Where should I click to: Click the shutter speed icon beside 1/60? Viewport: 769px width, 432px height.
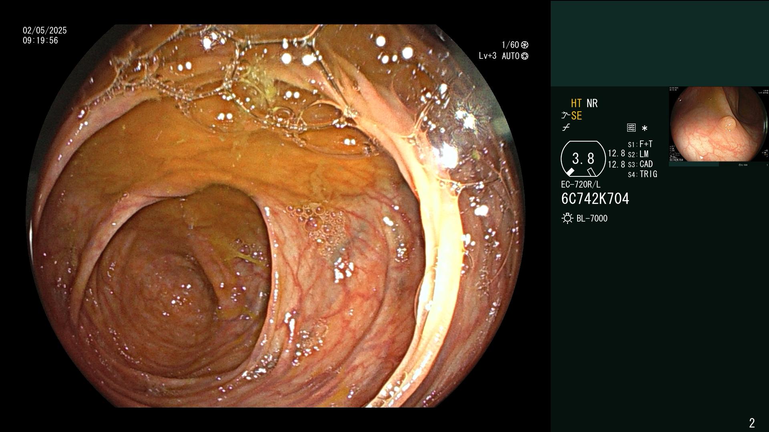(525, 45)
